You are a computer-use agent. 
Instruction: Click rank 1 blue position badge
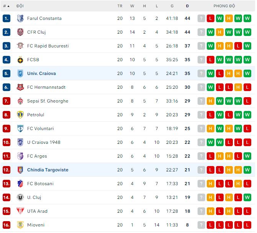[7, 18]
